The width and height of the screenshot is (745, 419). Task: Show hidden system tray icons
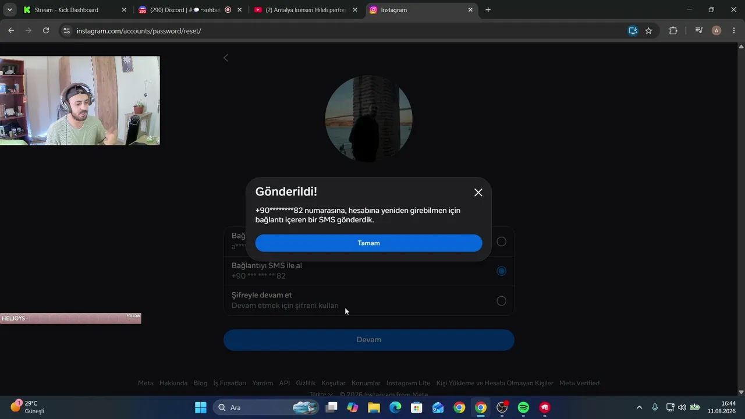tap(639, 407)
